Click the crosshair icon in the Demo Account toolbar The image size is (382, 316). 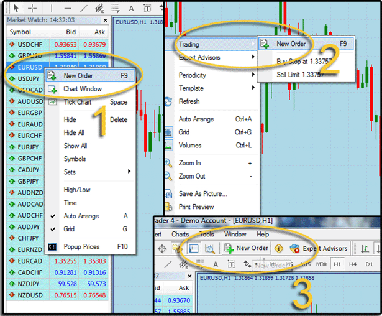point(162,249)
